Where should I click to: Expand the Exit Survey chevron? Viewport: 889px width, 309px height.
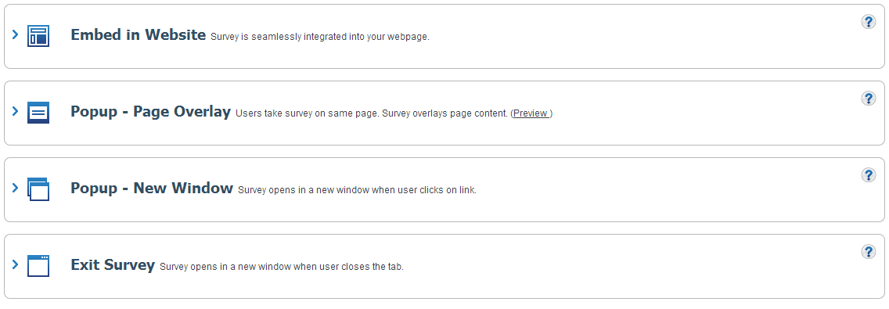(16, 264)
